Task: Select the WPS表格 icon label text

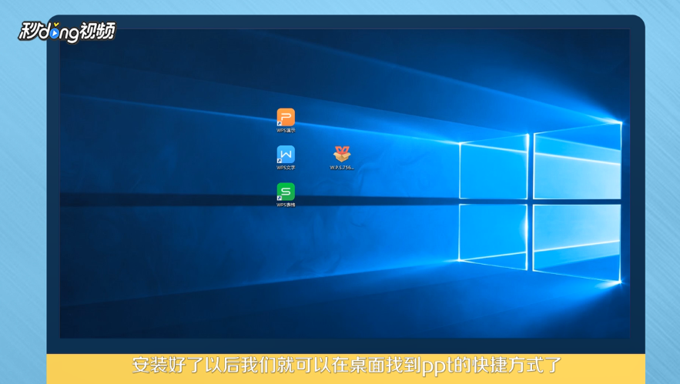Action: (286, 205)
